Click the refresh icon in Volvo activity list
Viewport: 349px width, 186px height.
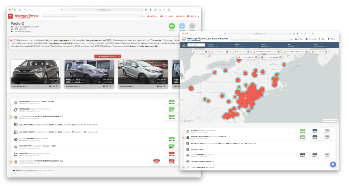pos(188,131)
